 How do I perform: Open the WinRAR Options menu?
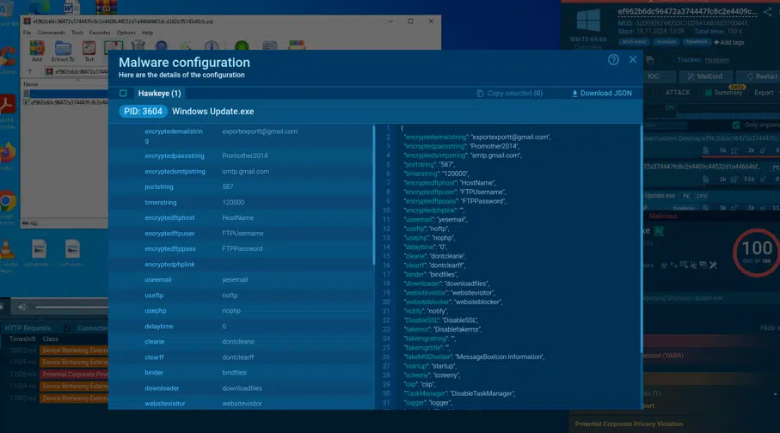pos(126,33)
